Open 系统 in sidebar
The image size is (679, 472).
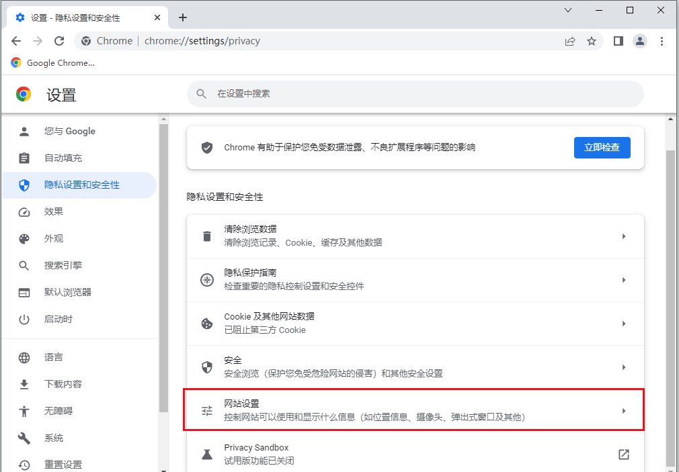(79, 438)
